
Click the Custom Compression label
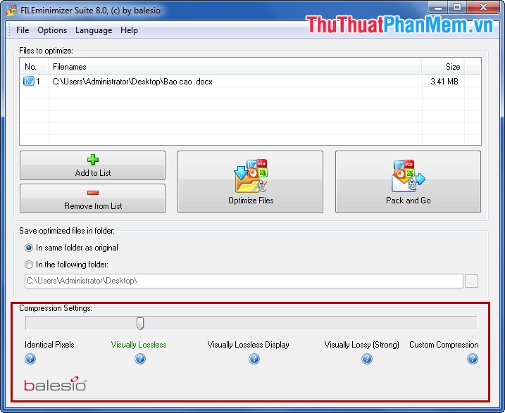444,345
